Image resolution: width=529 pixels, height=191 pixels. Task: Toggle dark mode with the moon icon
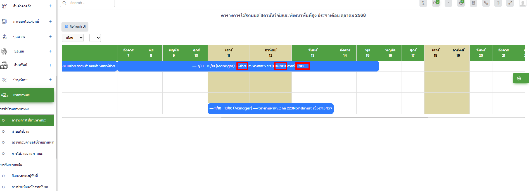[x=423, y=3]
